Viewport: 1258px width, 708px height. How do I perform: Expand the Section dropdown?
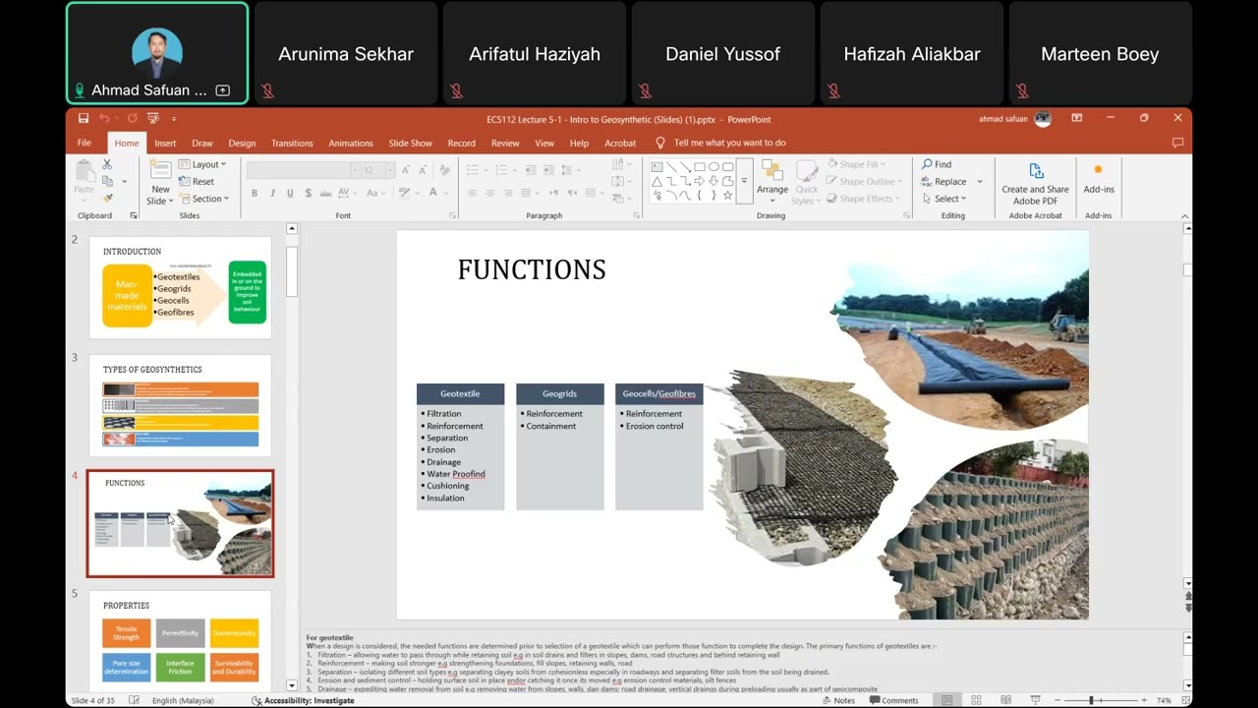click(x=203, y=199)
